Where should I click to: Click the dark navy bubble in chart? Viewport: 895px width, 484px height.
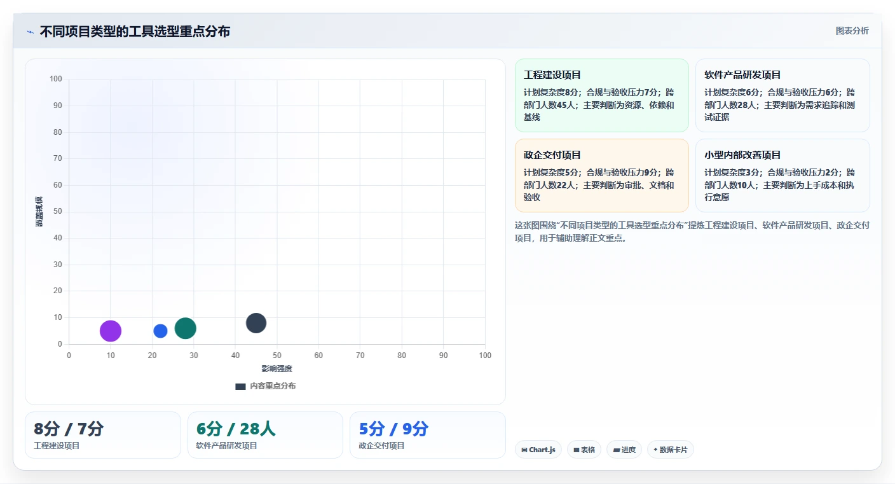256,323
